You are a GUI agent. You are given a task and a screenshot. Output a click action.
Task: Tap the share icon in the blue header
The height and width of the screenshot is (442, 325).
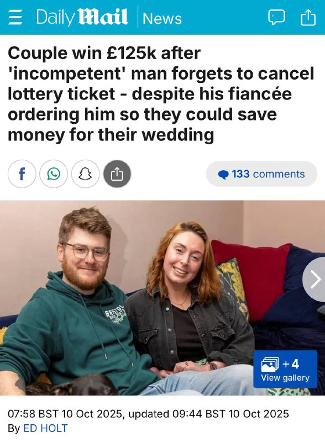click(x=308, y=18)
